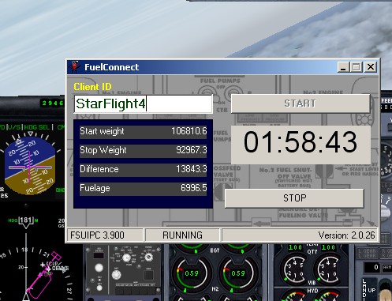Image resolution: width=392 pixels, height=301 pixels.
Task: Select the Difference value row
Action: (144, 169)
